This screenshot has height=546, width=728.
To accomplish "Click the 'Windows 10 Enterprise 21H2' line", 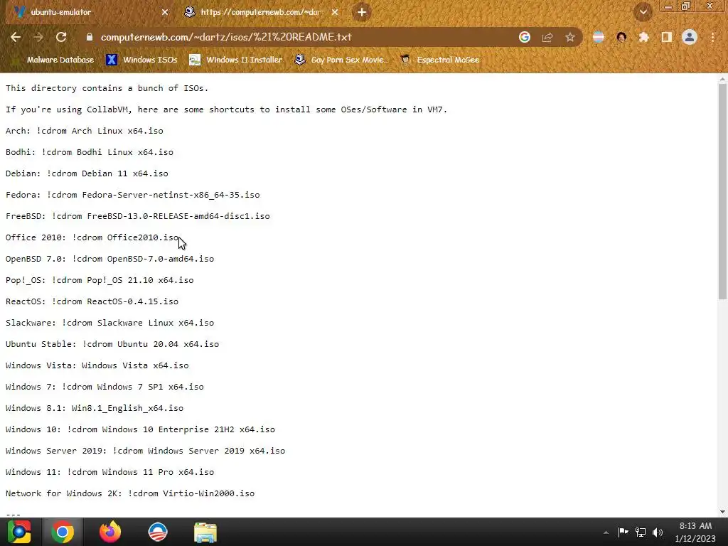I will [x=140, y=430].
